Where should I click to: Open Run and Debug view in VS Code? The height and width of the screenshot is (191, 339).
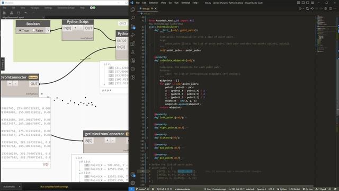coord(133,35)
